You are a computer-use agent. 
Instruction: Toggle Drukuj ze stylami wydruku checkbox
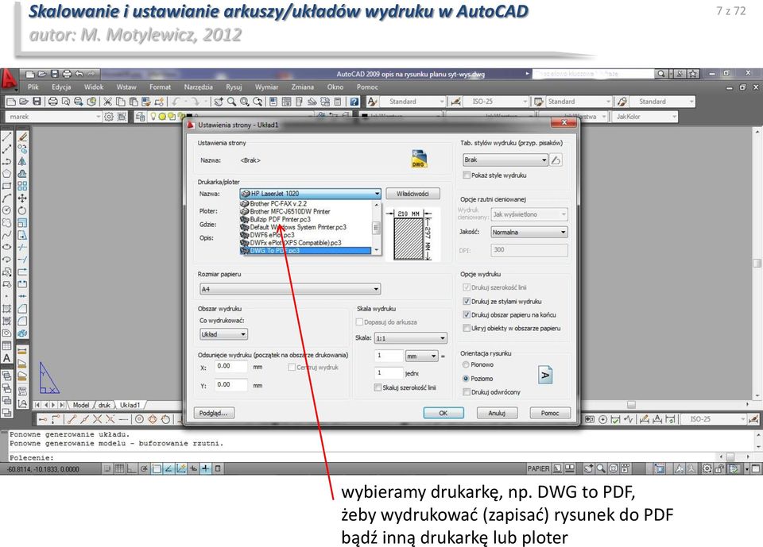click(467, 302)
